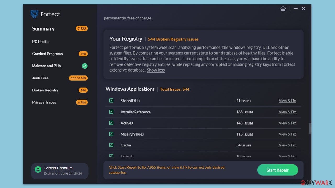Click the 145 Issues count
This screenshot has height=188, width=335.
click(245, 123)
